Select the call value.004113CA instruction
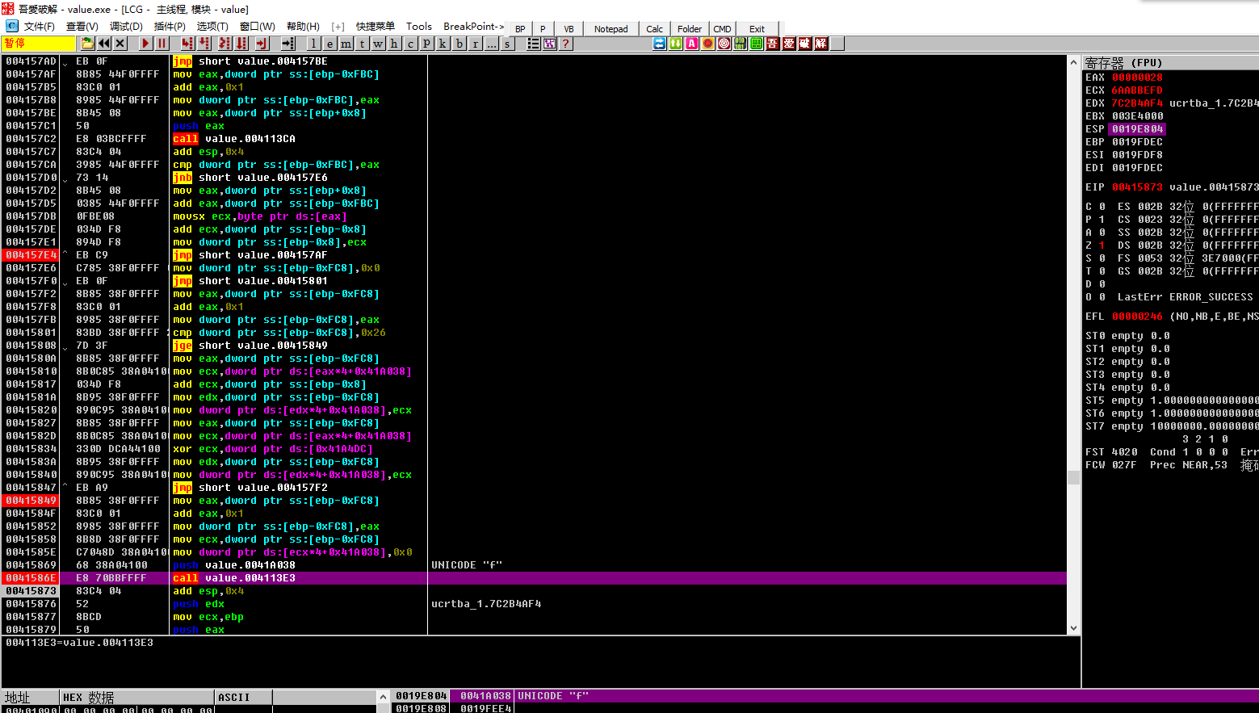This screenshot has height=713, width=1259. [x=234, y=139]
